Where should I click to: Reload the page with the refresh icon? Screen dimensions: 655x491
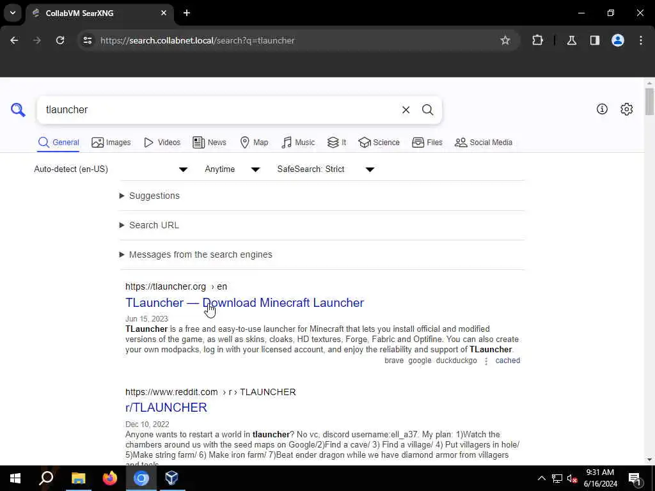[x=60, y=40]
